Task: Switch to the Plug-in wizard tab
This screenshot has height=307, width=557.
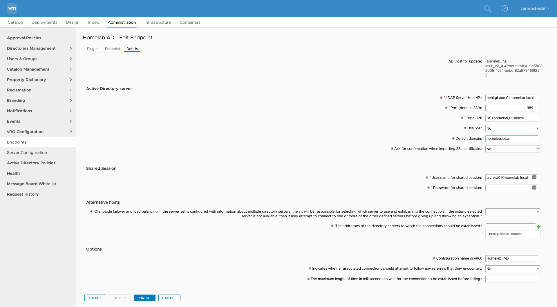Action: [x=93, y=49]
